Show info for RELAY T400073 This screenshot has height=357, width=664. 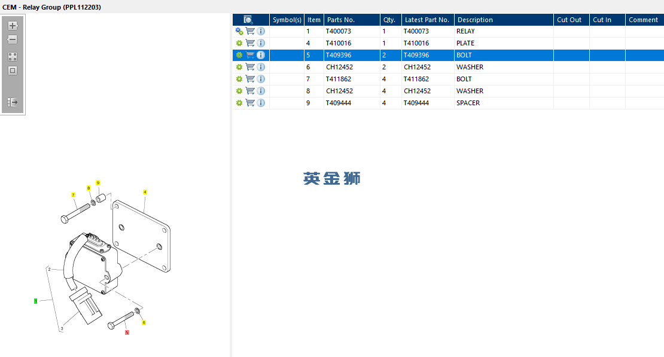261,31
